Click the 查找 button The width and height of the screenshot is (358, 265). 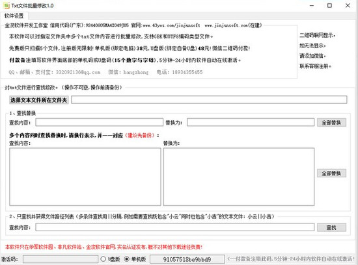click(x=331, y=227)
